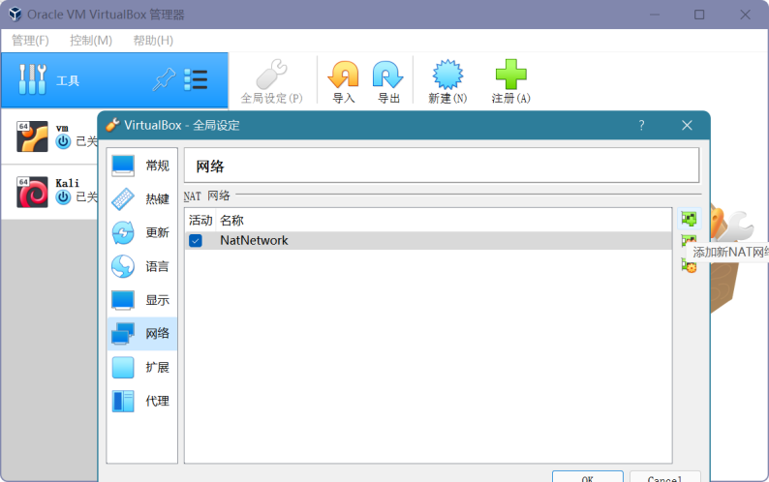The width and height of the screenshot is (769, 482).
Task: Select the Tools (工具) item in the left panel
Action: tap(114, 80)
